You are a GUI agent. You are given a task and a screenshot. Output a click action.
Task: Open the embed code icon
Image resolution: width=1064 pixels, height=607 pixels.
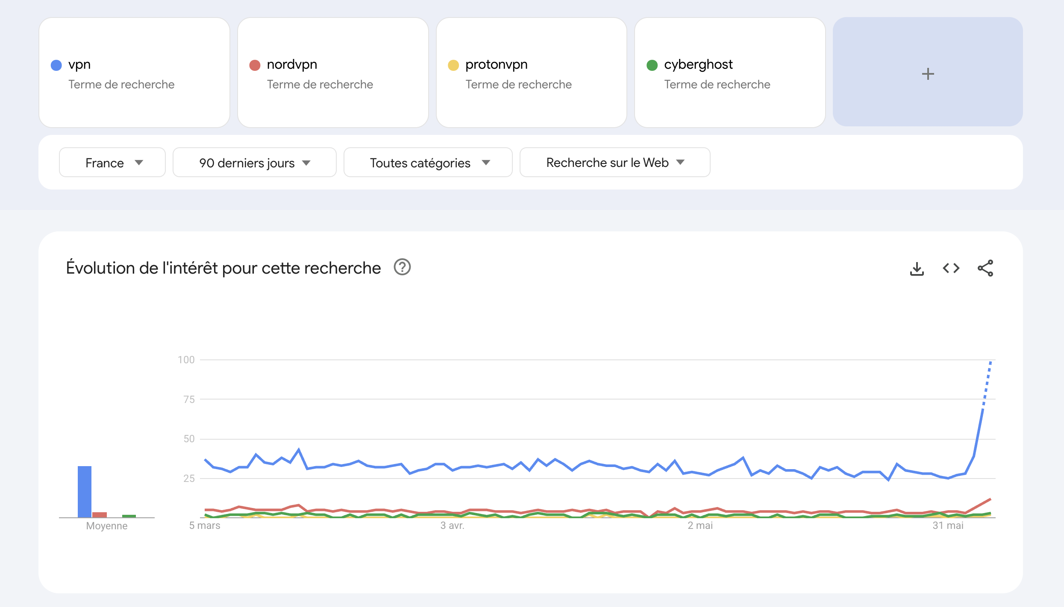point(951,268)
